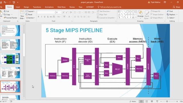The height and width of the screenshot is (103, 183).
Task: Open Shape Fill options
Action: (x=156, y=11)
